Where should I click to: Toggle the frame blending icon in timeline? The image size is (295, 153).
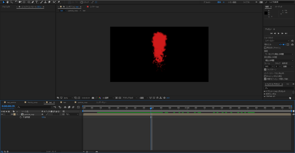coord(69,107)
